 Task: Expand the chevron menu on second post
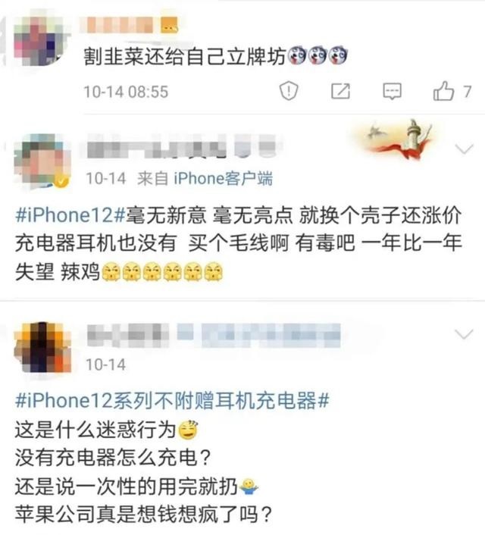465,149
